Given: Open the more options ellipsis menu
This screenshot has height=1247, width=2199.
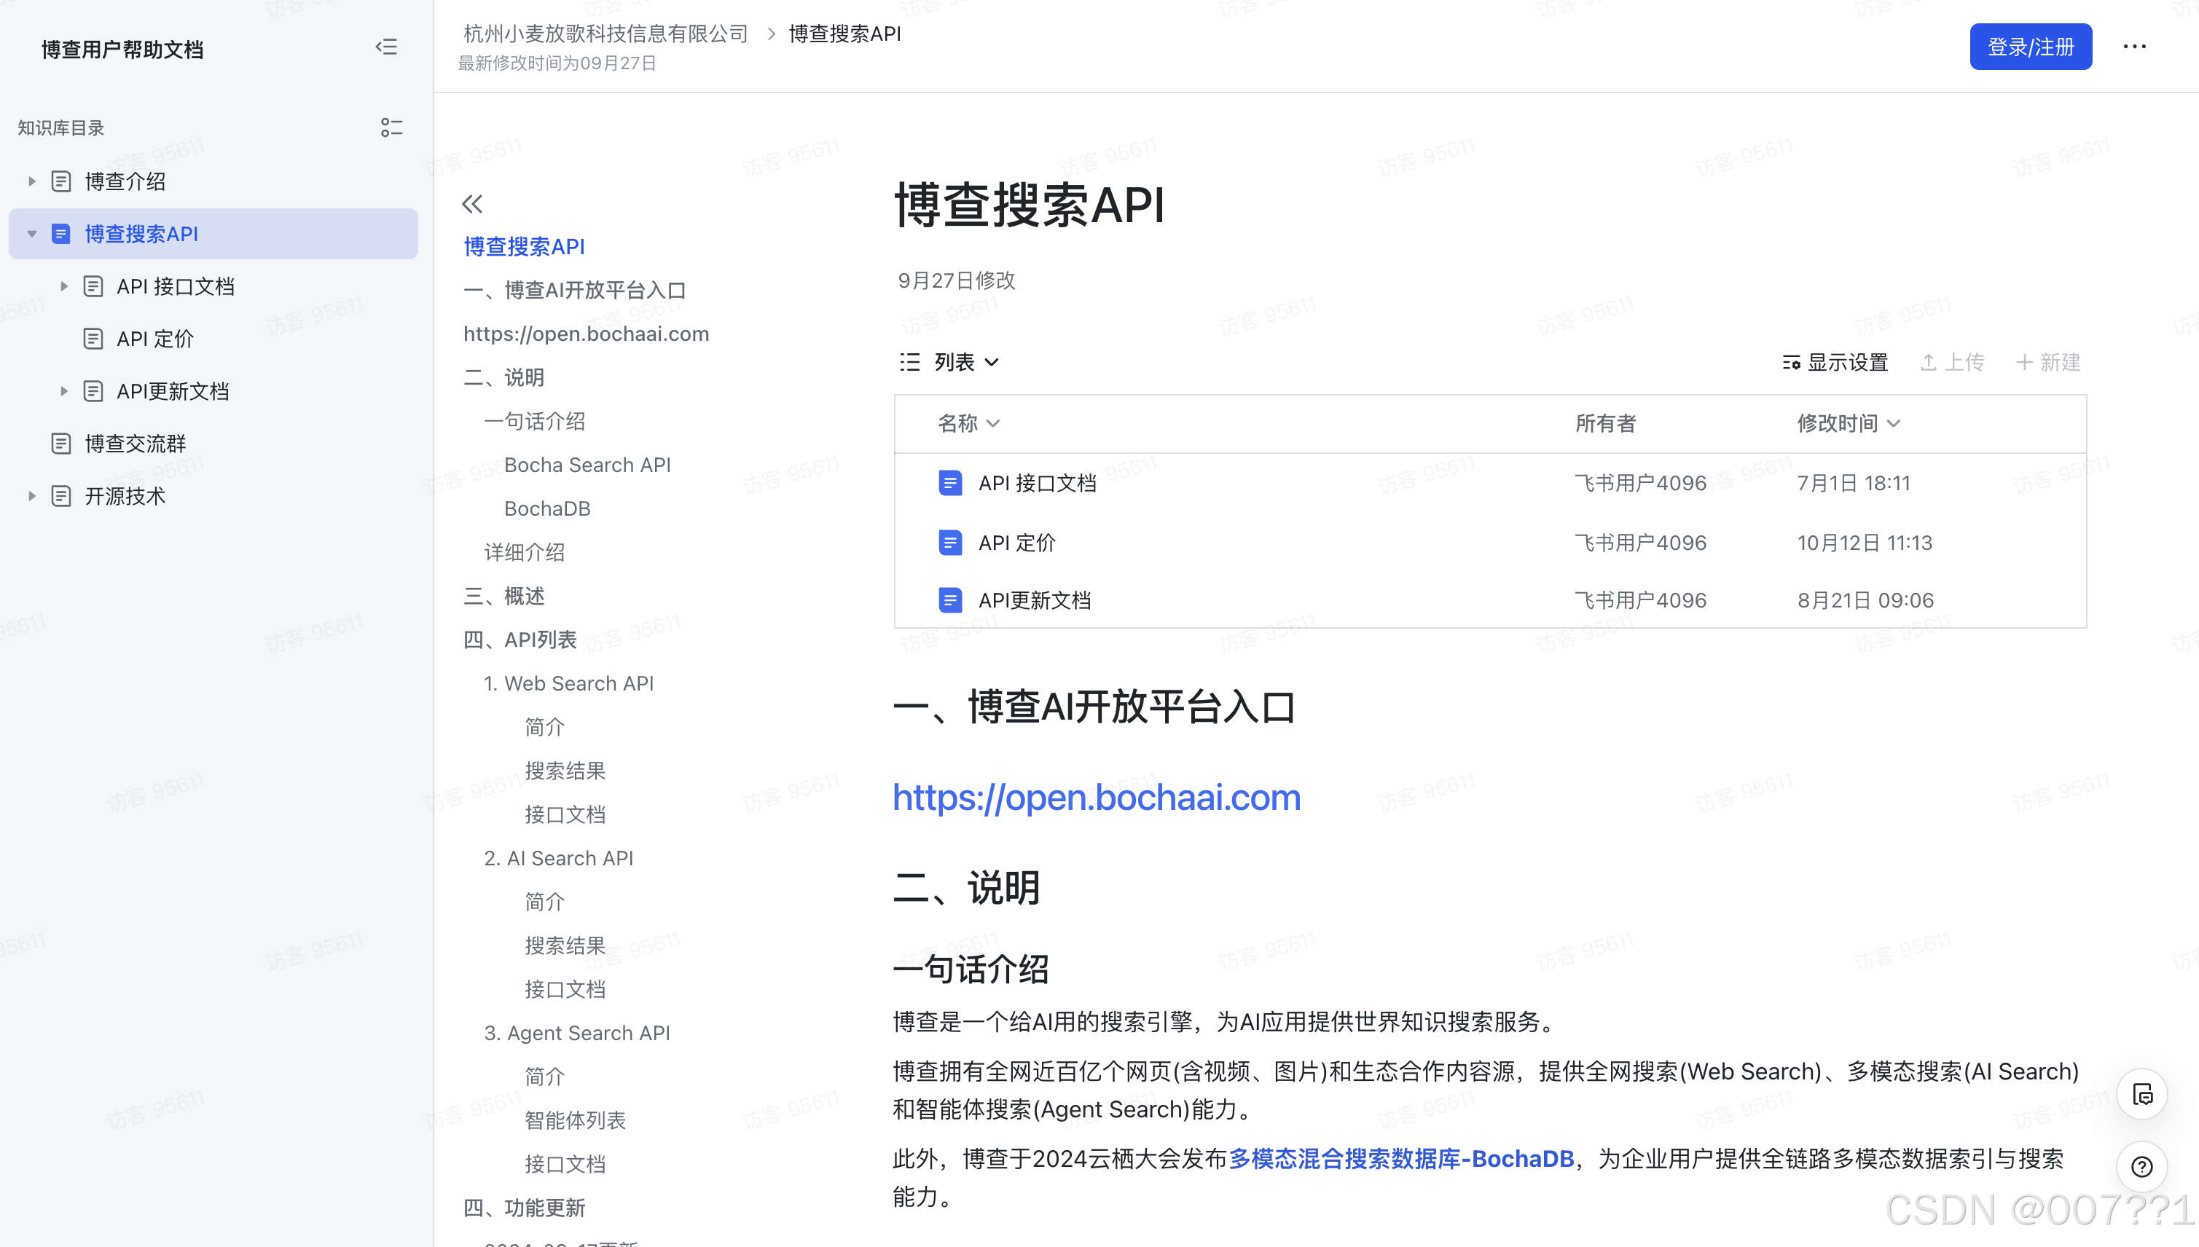Looking at the screenshot, I should pyautogui.click(x=2134, y=46).
